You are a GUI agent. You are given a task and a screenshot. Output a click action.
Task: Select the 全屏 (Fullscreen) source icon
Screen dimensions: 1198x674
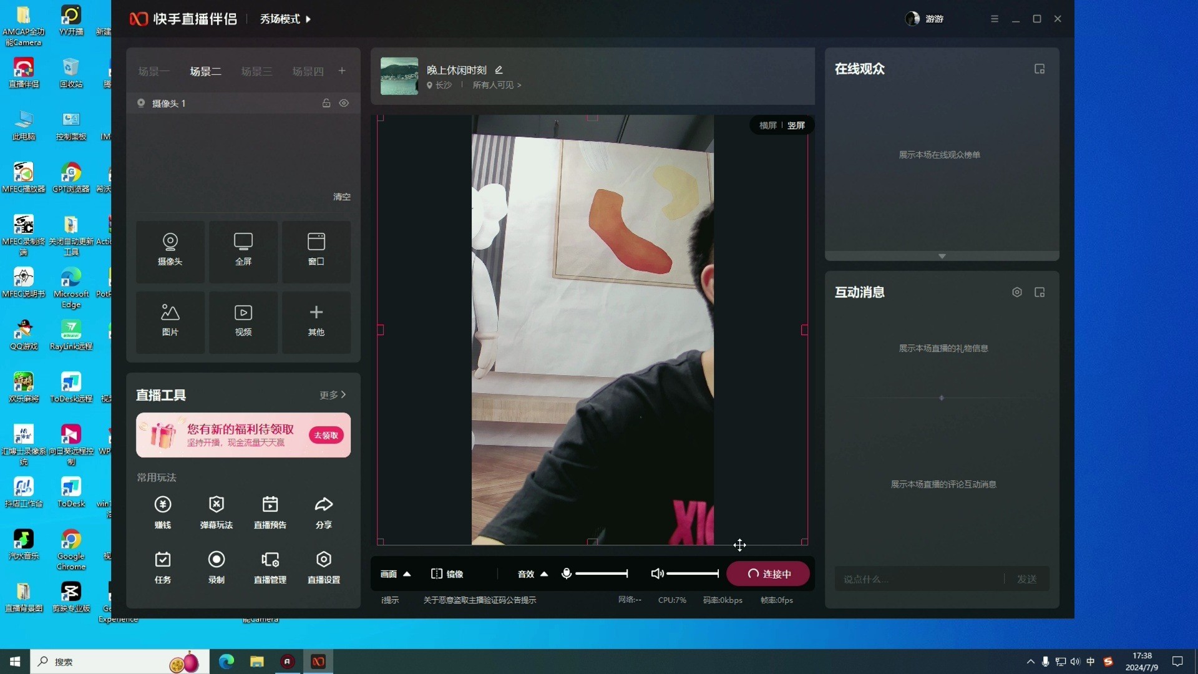(243, 248)
